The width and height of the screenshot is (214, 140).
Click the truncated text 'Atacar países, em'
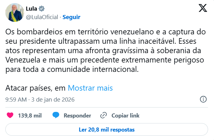[x=35, y=88]
